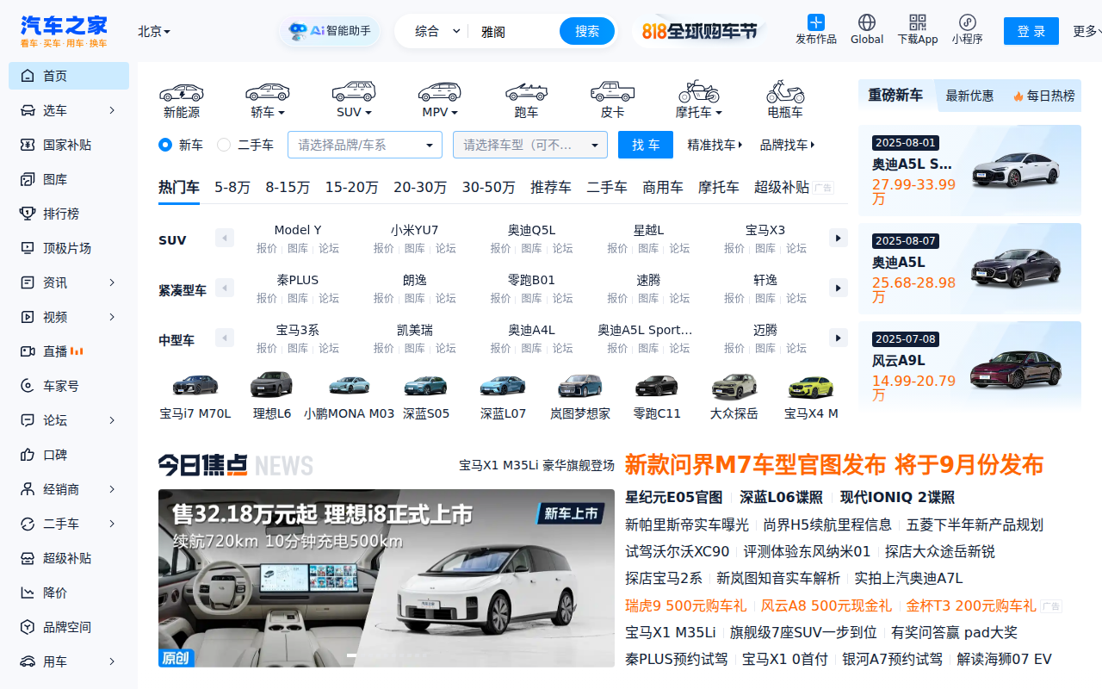Click the 登录 login button
The width and height of the screenshot is (1102, 689).
click(1031, 31)
